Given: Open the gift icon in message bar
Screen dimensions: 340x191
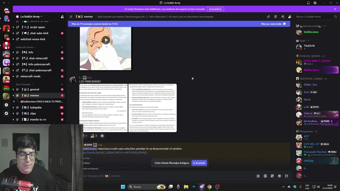Looking at the screenshot, I should pyautogui.click(x=258, y=176).
